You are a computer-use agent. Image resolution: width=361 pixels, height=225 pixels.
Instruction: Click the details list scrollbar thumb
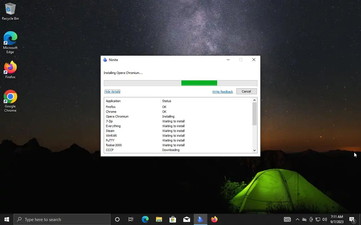point(254,114)
